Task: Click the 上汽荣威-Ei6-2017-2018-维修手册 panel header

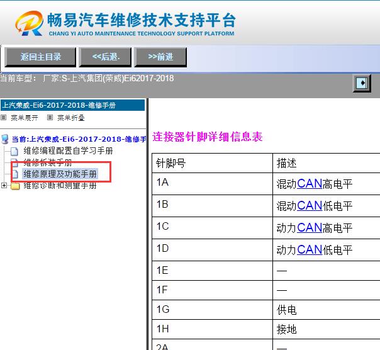Action: click(x=72, y=105)
